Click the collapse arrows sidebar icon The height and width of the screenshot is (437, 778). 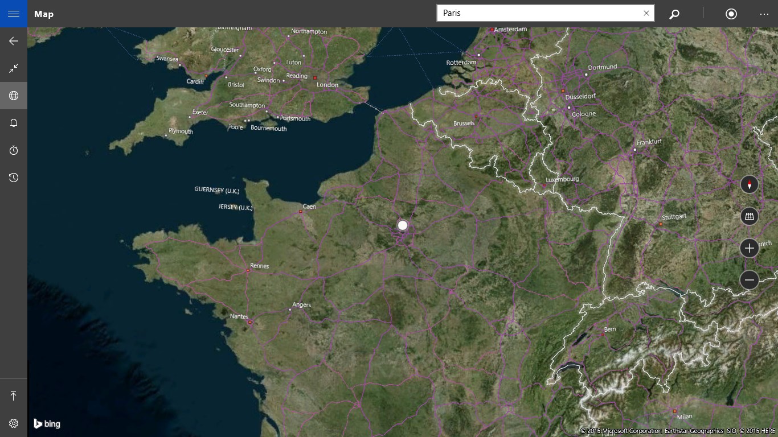click(x=14, y=68)
